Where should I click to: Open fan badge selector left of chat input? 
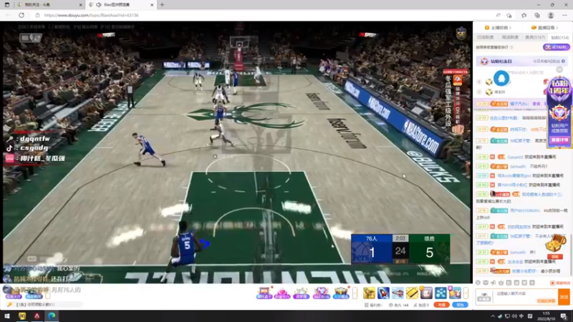[x=484, y=297]
